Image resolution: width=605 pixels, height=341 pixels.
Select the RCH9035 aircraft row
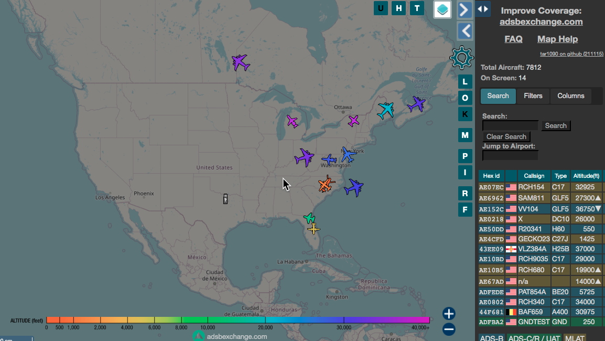coord(540,259)
